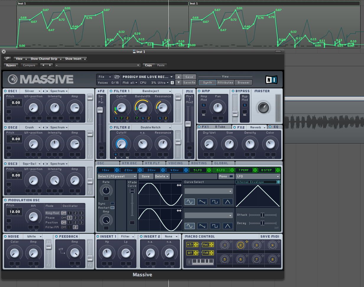Open the Select LFO preset dropdown
364x287 pixels.
tap(117, 176)
